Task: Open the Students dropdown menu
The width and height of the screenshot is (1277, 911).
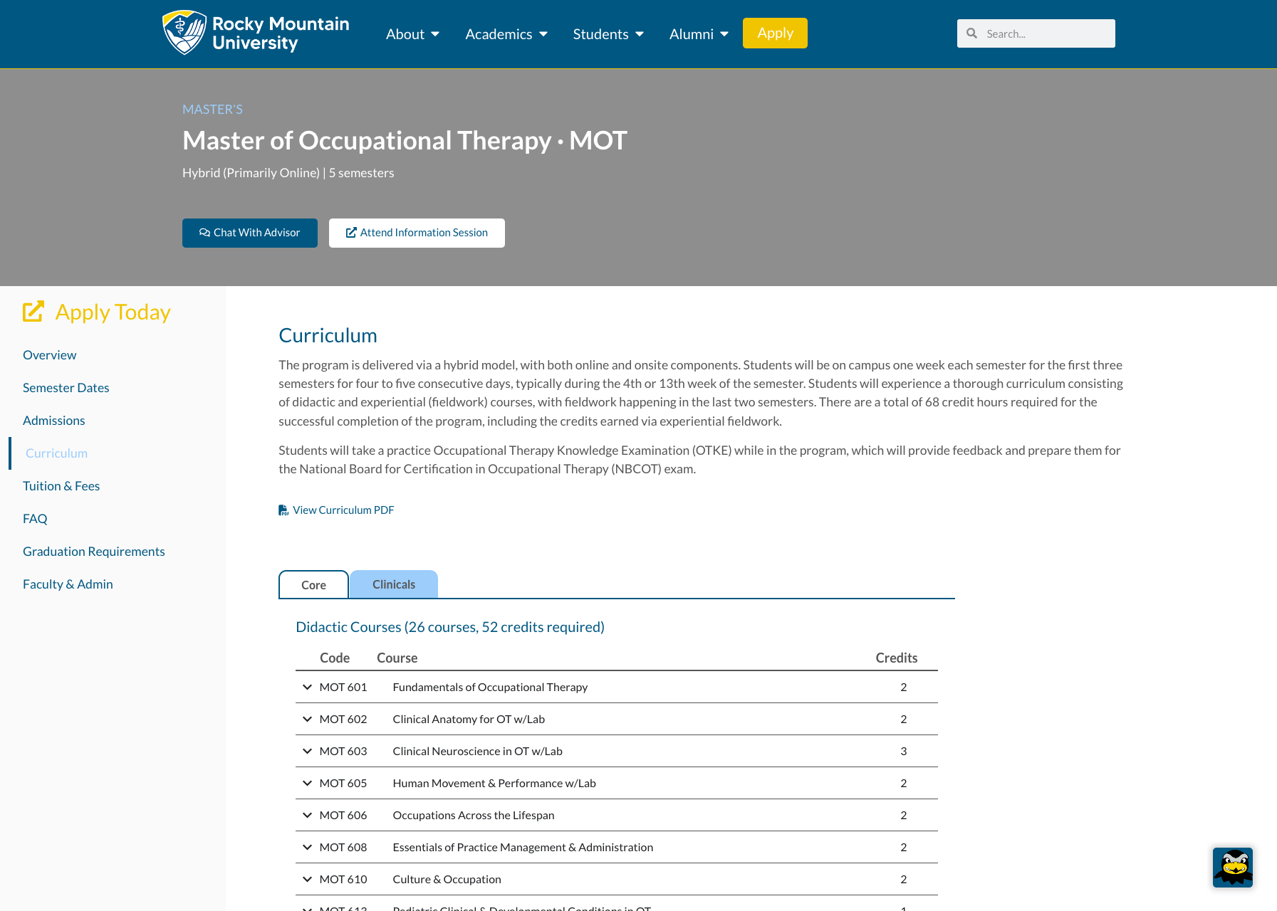Action: (608, 34)
